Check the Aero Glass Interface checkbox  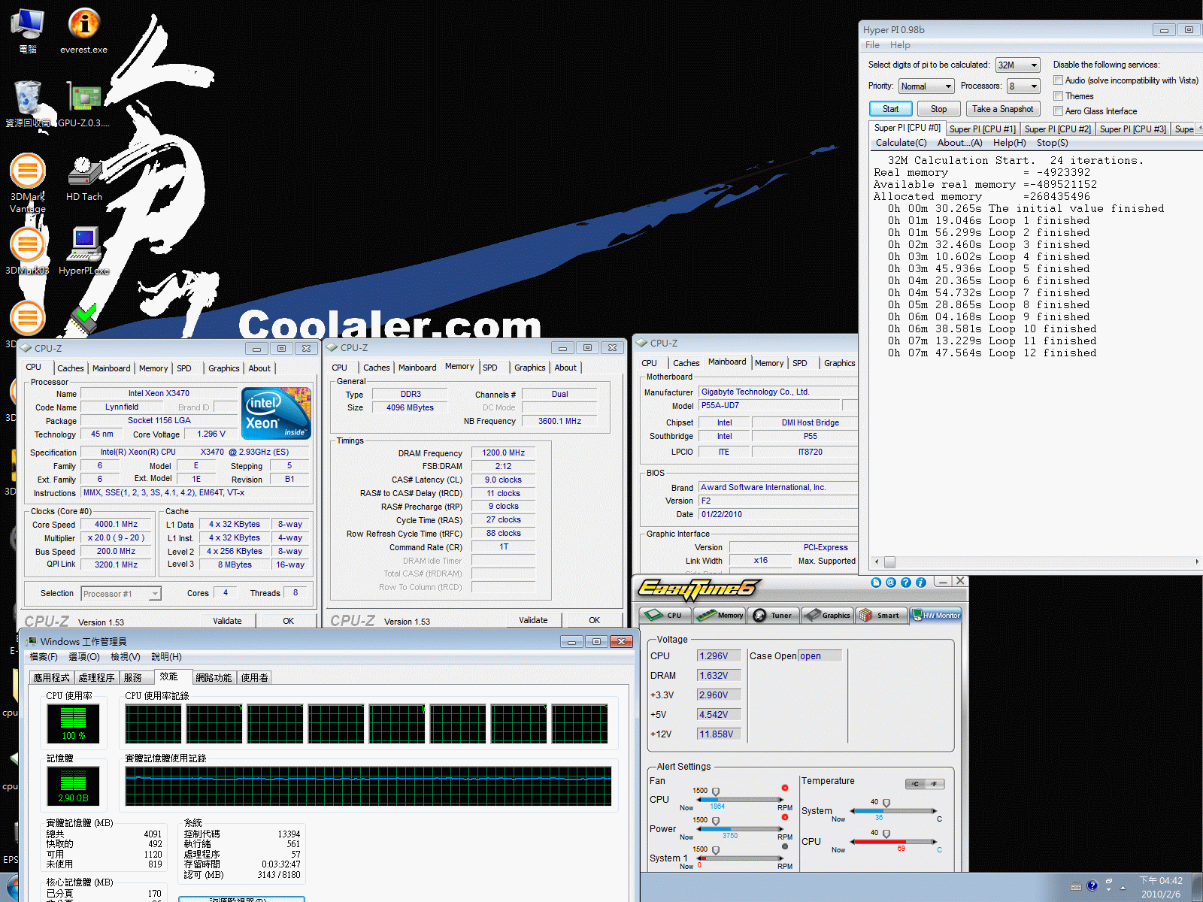[x=1058, y=111]
